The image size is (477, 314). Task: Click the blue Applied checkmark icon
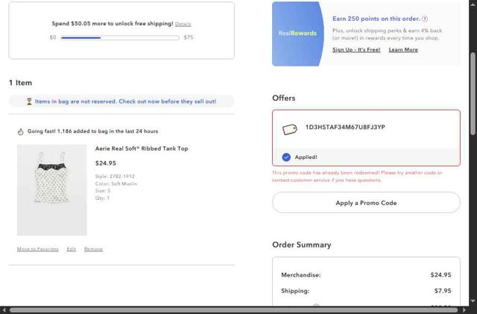pos(286,157)
